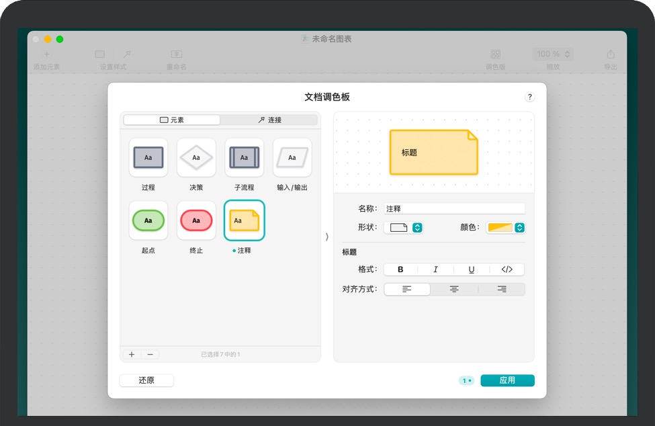Click the 还原 restore button
The image size is (655, 426).
tap(146, 380)
